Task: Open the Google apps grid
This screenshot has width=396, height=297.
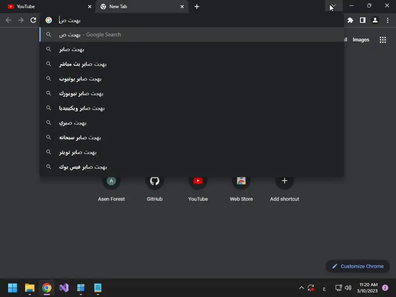Action: tap(383, 40)
